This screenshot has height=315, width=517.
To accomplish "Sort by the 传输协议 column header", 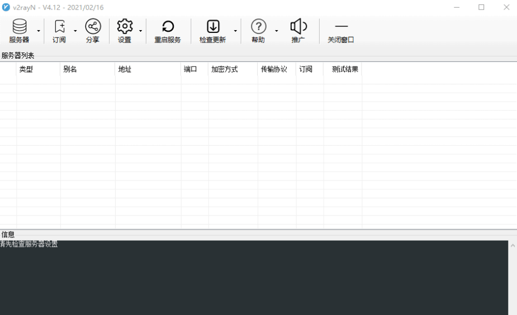I will (277, 69).
